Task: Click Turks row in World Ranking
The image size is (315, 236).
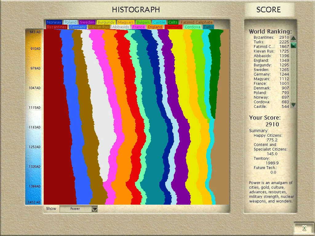Action: [x=271, y=42]
